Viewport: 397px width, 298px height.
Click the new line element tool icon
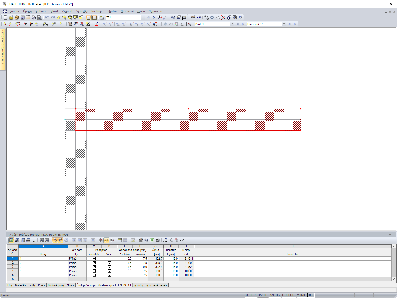pyautogui.click(x=11, y=24)
